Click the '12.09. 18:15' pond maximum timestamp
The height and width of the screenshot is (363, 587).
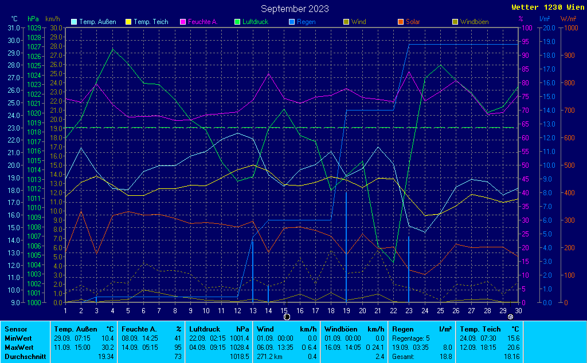coord(479,348)
